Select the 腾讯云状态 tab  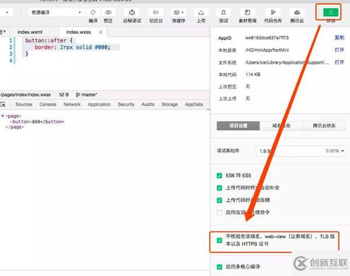(x=324, y=126)
